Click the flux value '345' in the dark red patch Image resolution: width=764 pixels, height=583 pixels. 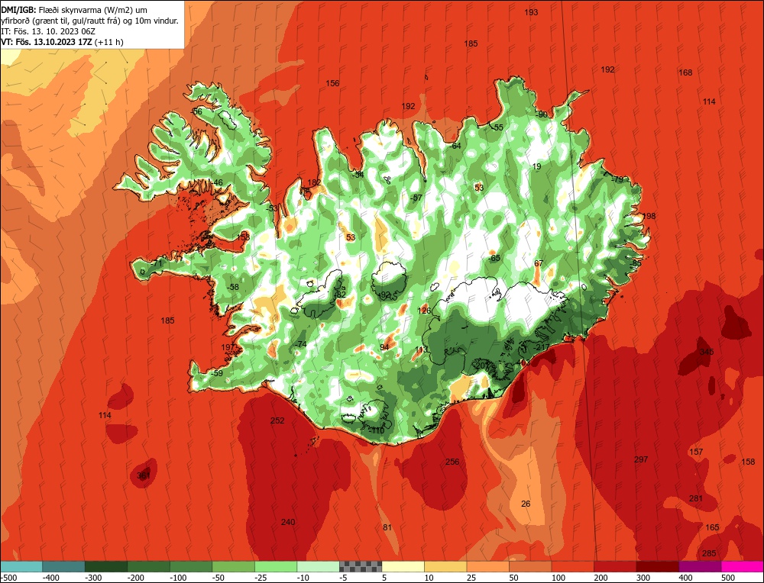click(x=707, y=352)
